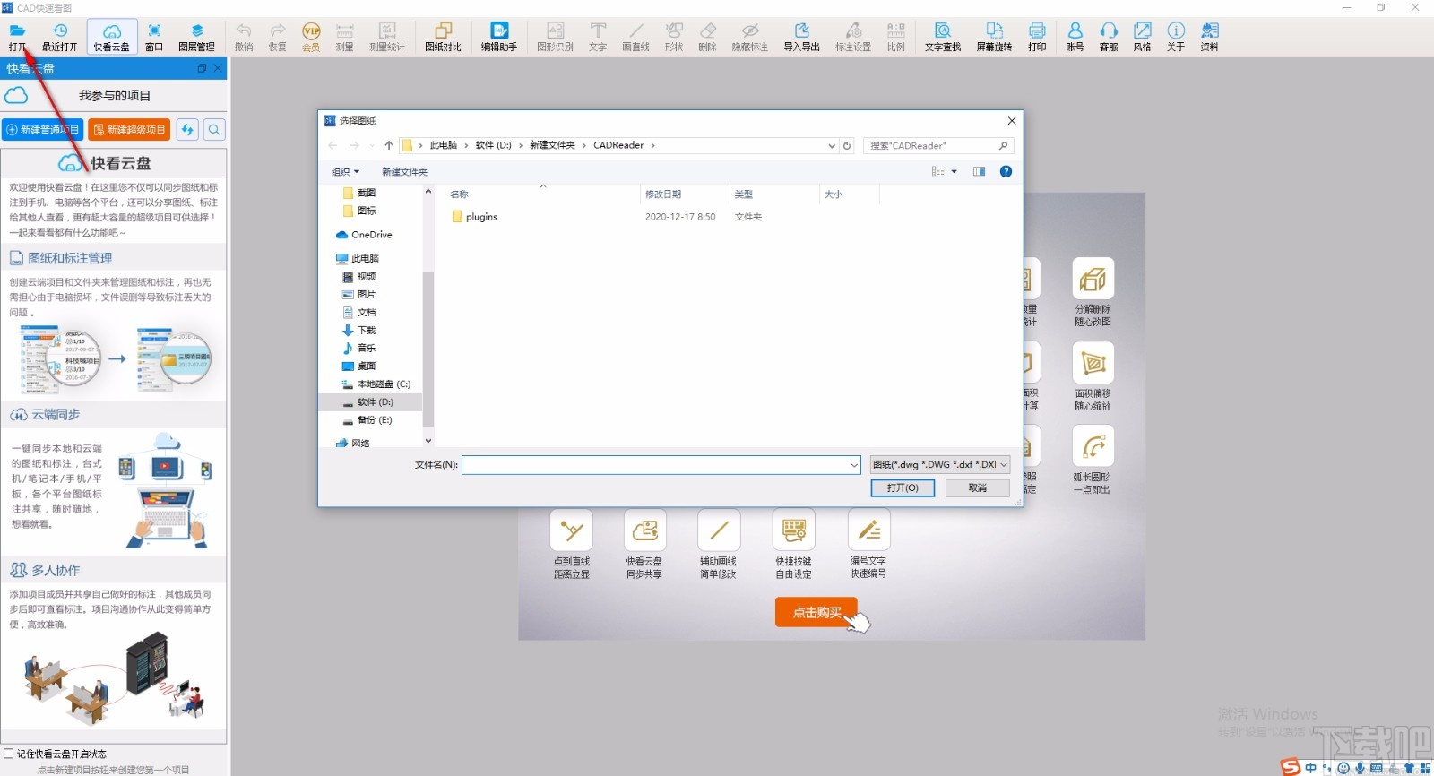
Task: Click 新建文件夹 in the address path
Action: point(552,145)
